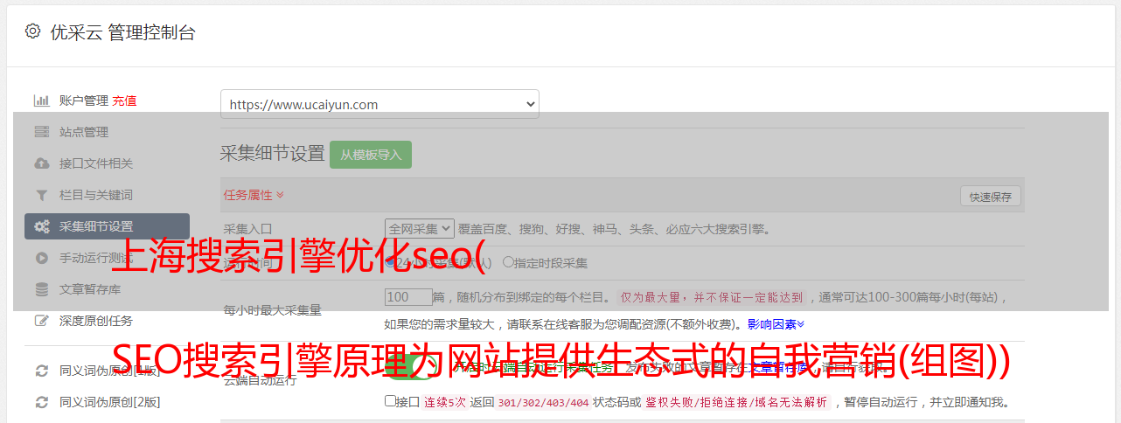Screen dimensions: 1121x423
Task: Click the 从模板导入 button
Action: [x=371, y=155]
